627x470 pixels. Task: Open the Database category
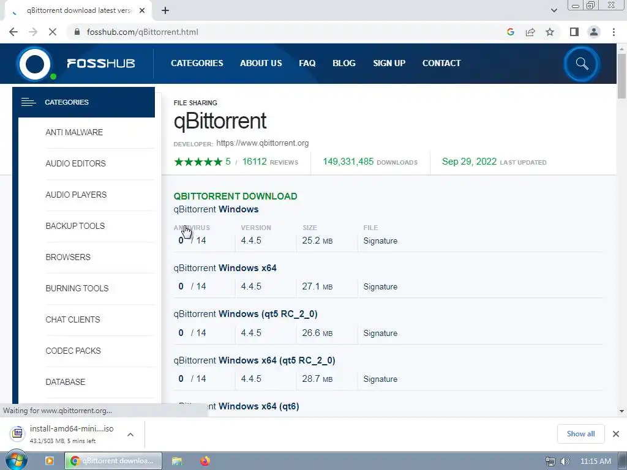click(x=65, y=382)
